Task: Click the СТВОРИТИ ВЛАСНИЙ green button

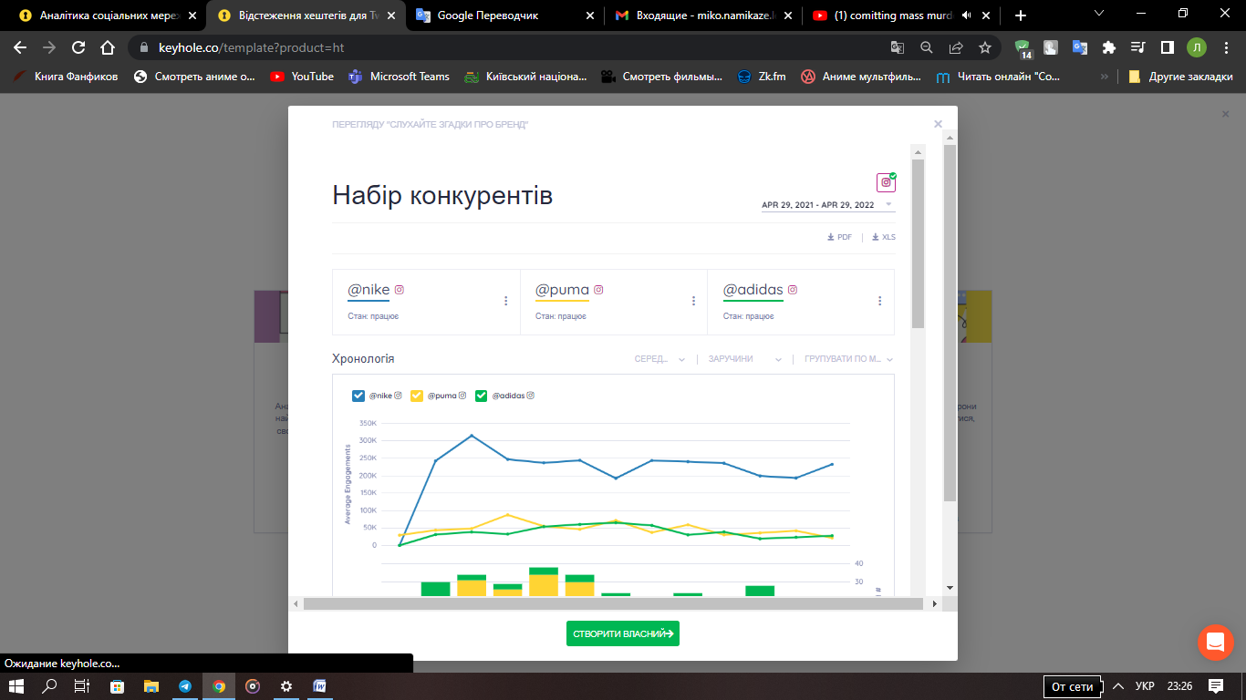Action: (x=623, y=633)
